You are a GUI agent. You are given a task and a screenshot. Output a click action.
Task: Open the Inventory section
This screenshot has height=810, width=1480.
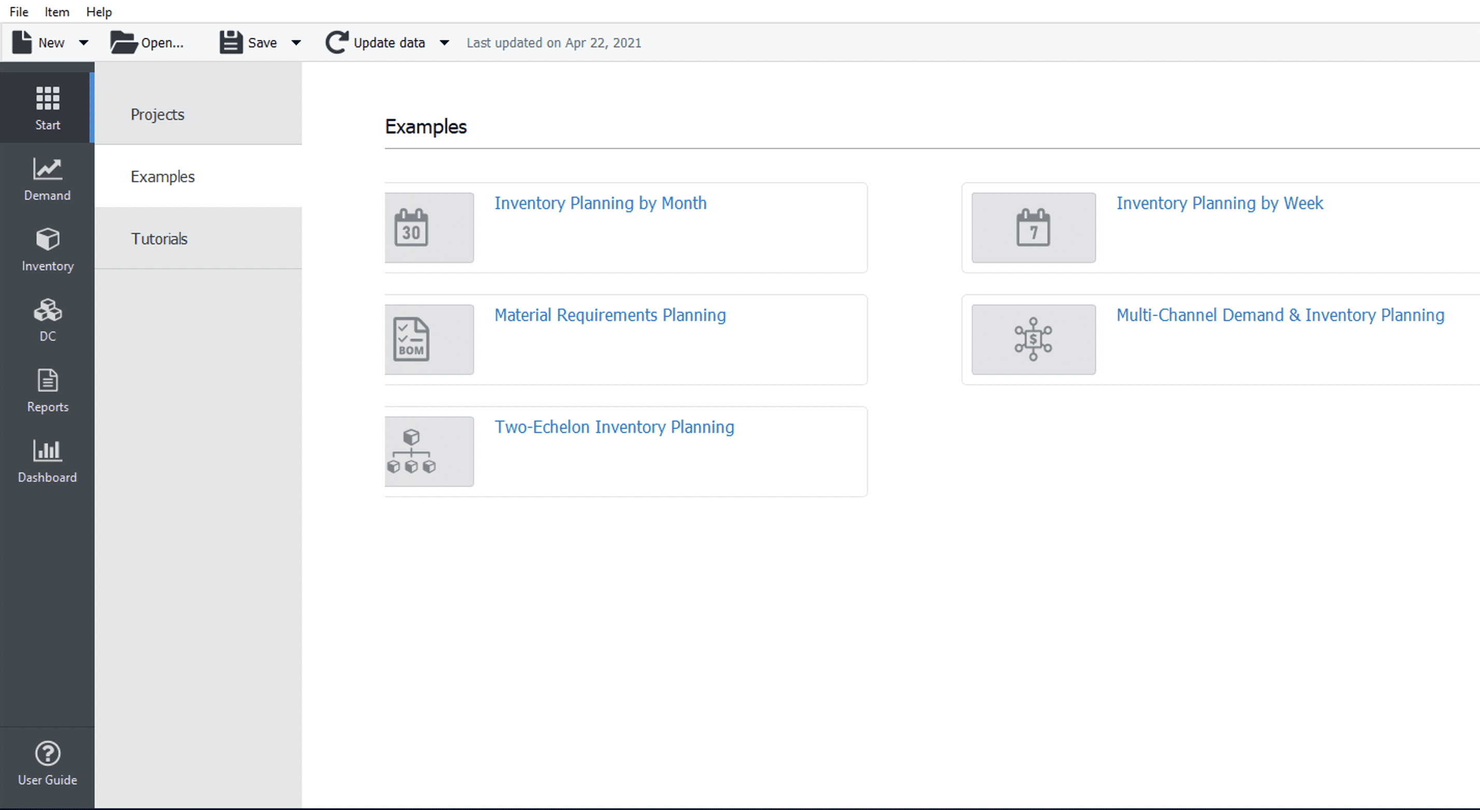point(47,248)
